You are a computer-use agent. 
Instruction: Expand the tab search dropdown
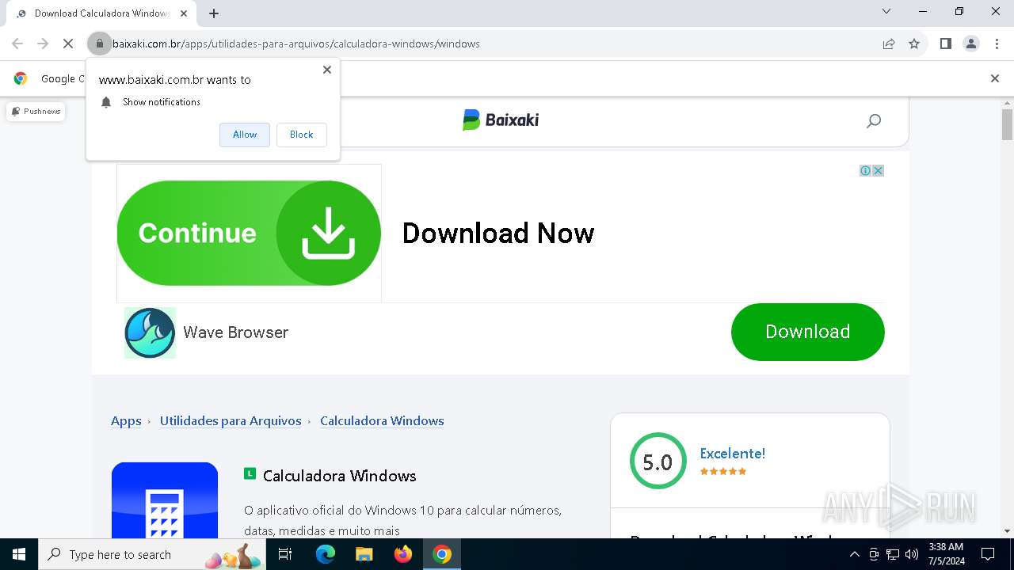[886, 11]
